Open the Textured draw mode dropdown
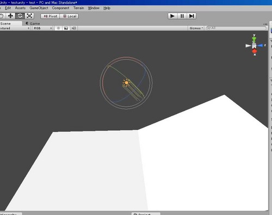Image resolution: width=272 pixels, height=215 pixels. pos(15,28)
